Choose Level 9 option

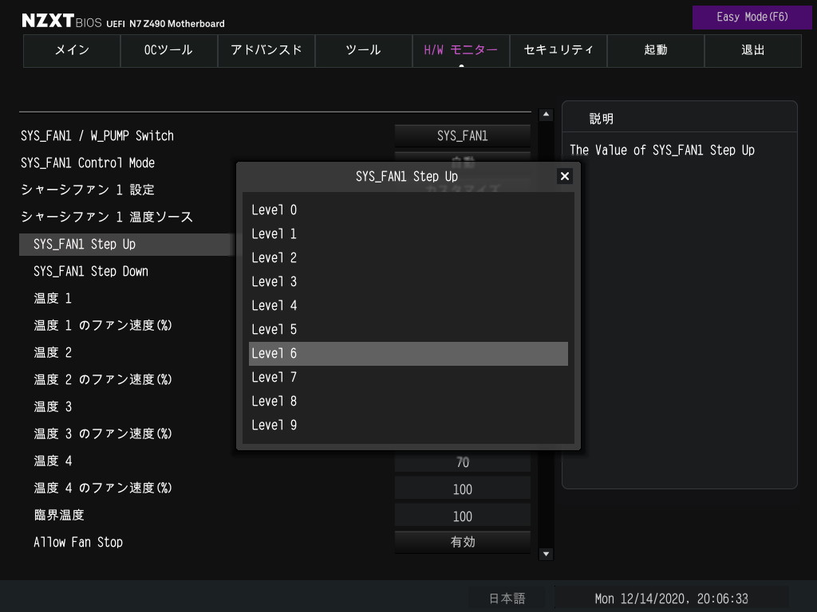pos(408,426)
